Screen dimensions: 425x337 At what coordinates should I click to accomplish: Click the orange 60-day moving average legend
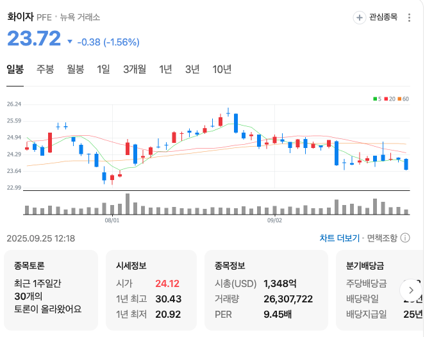click(403, 99)
